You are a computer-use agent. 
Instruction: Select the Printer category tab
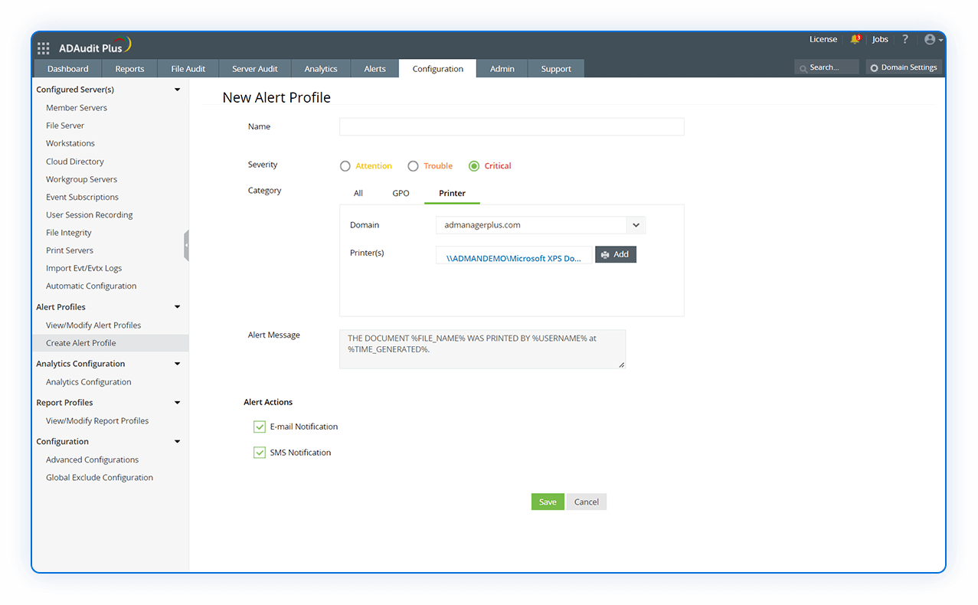coord(452,193)
